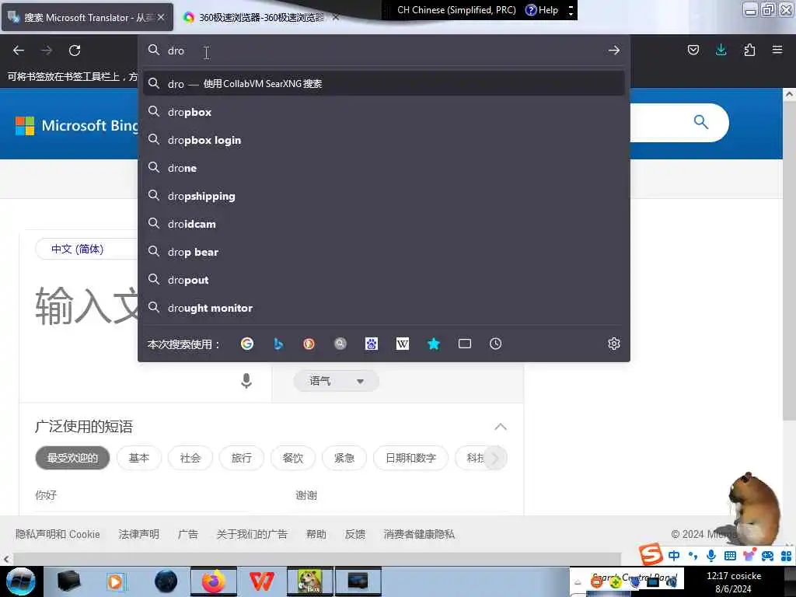Viewport: 796px width, 597px height.
Task: Go back with the browser back arrow
Action: tap(19, 51)
